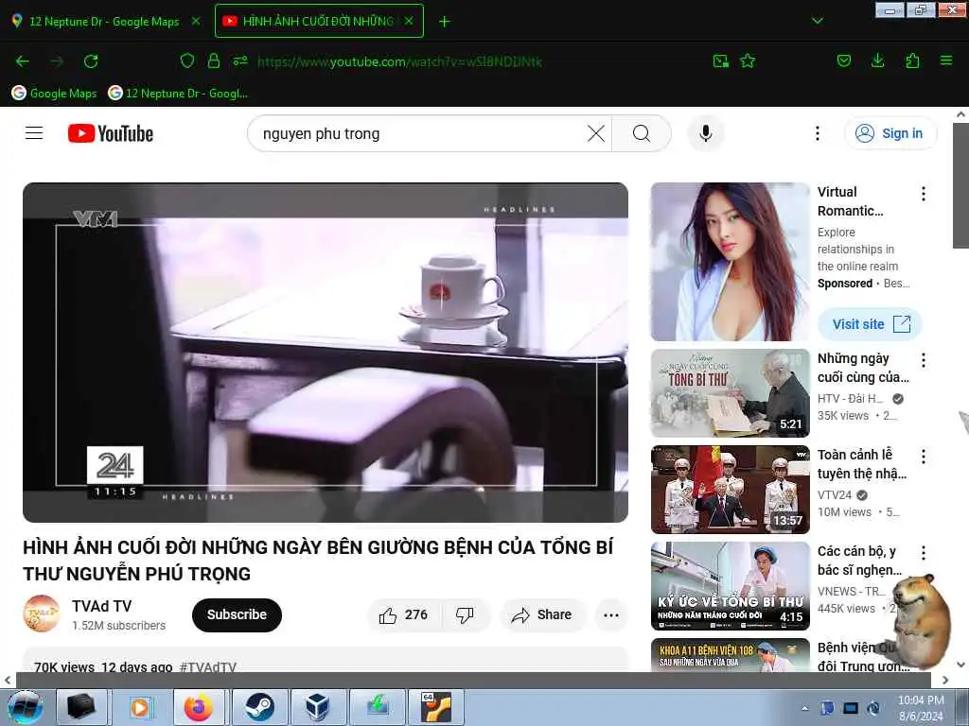969x726 pixels.
Task: Open Firefox downloads panel
Action: click(877, 61)
